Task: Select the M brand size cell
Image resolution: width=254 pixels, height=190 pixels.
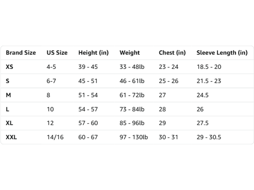Action: pos(9,95)
